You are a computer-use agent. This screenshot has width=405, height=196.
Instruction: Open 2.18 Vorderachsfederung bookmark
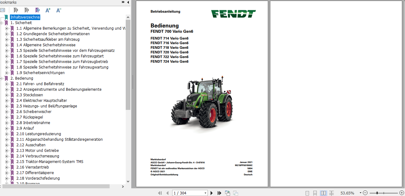[38, 178]
